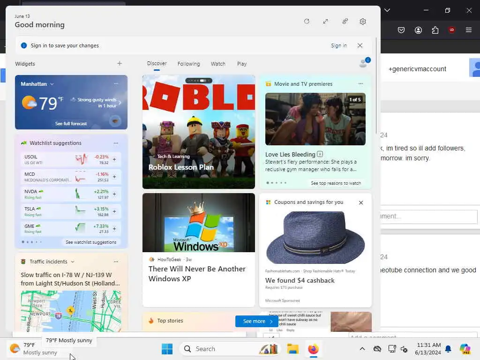This screenshot has height=360, width=480.
Task: Open Traffic incidents options menu
Action: (116, 262)
